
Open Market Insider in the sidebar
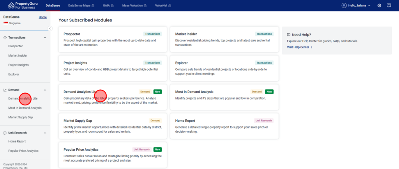point(18,55)
